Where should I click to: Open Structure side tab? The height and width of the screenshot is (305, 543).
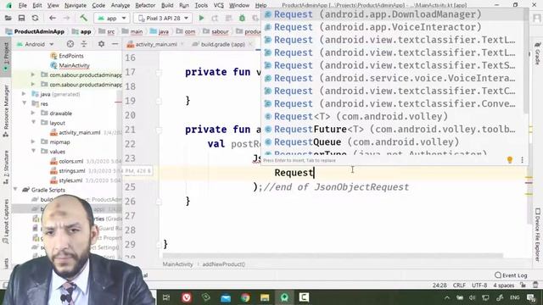6,167
